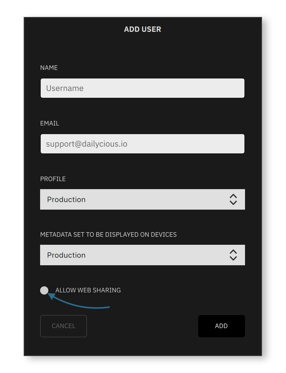Click the Email field label
This screenshot has height=373, width=286.
click(49, 123)
